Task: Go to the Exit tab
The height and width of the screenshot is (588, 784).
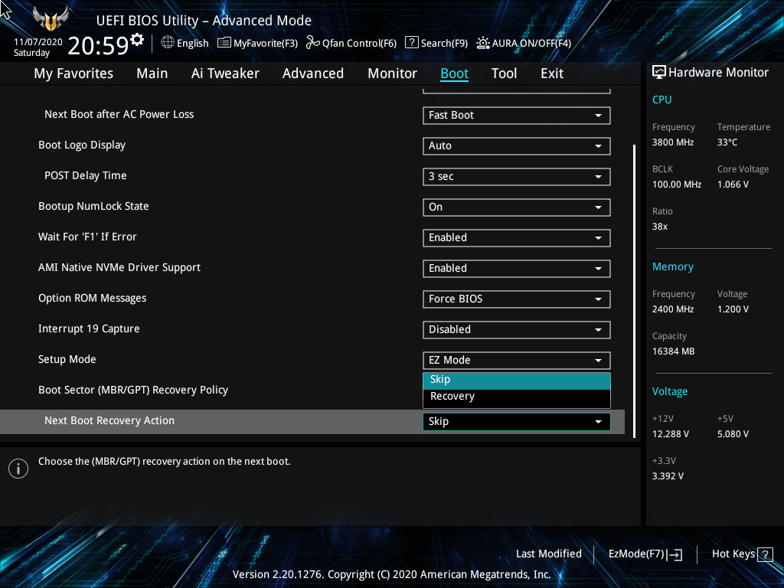Action: pyautogui.click(x=552, y=73)
